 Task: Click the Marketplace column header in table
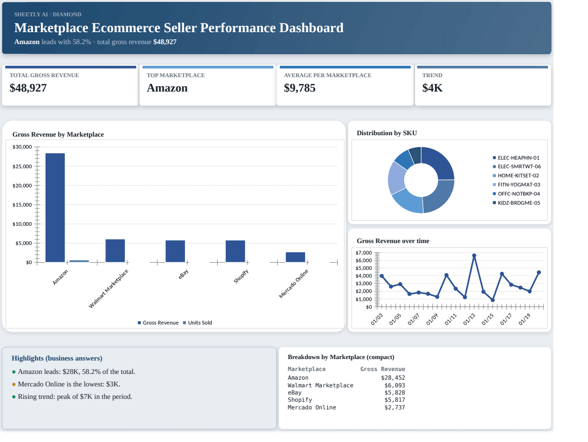point(307,369)
